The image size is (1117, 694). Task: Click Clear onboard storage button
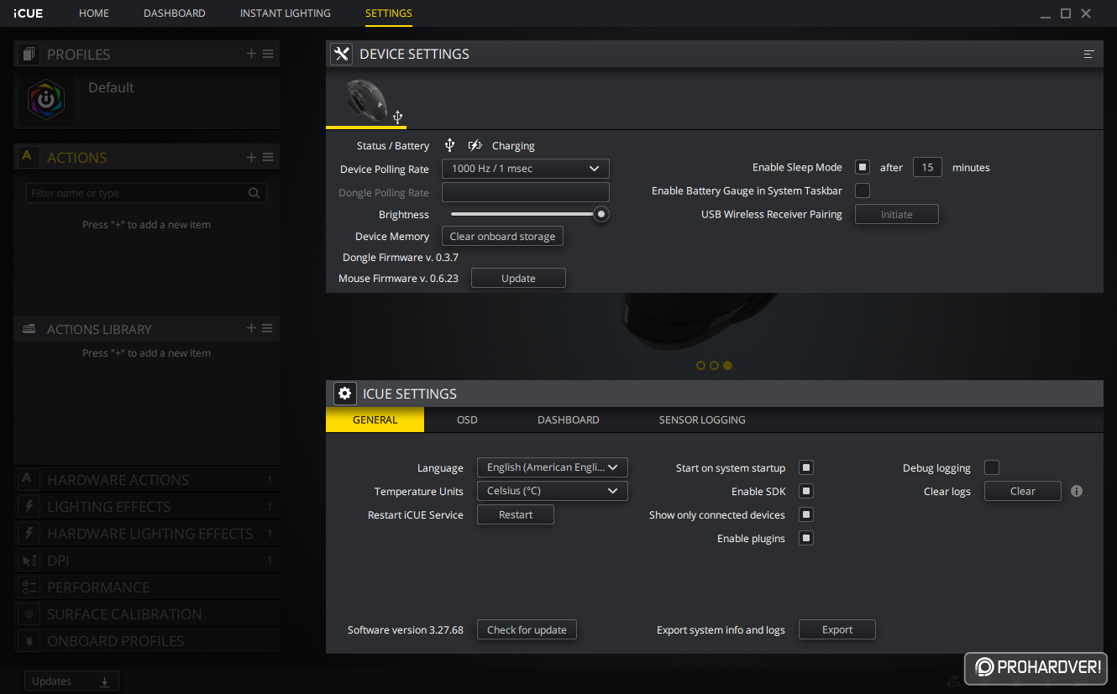coord(502,237)
